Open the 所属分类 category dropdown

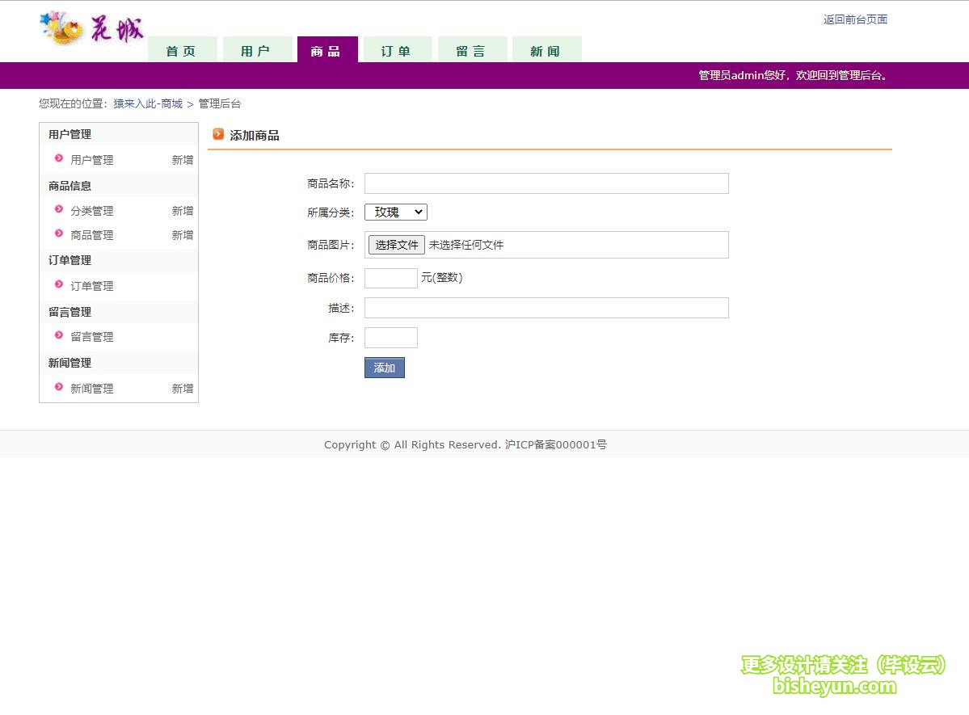point(395,212)
